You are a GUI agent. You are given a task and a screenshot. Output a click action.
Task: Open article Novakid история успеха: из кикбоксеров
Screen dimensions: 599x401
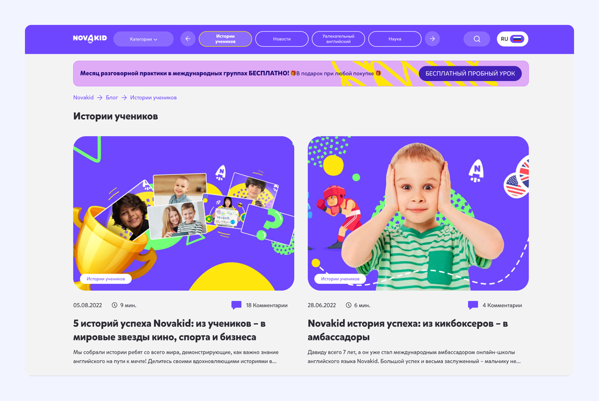pos(407,330)
